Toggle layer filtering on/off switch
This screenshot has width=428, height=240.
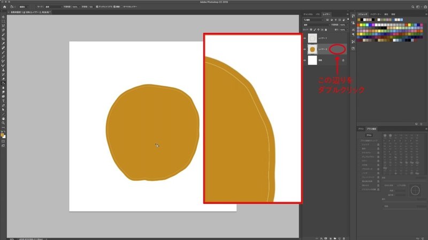(348, 19)
